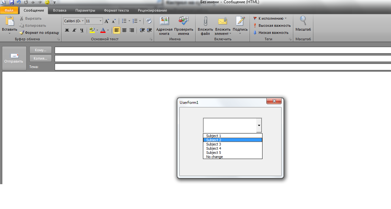Screen dimensions: 391x209
Task: Open the Address Book
Action: 164,22
